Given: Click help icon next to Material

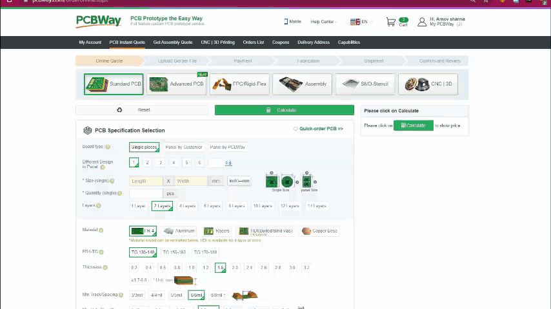Looking at the screenshot, I should tap(101, 230).
